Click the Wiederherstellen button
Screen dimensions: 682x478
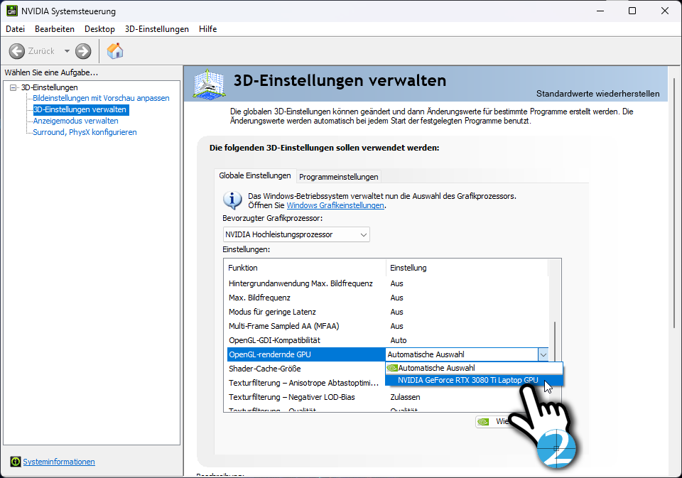coord(497,421)
